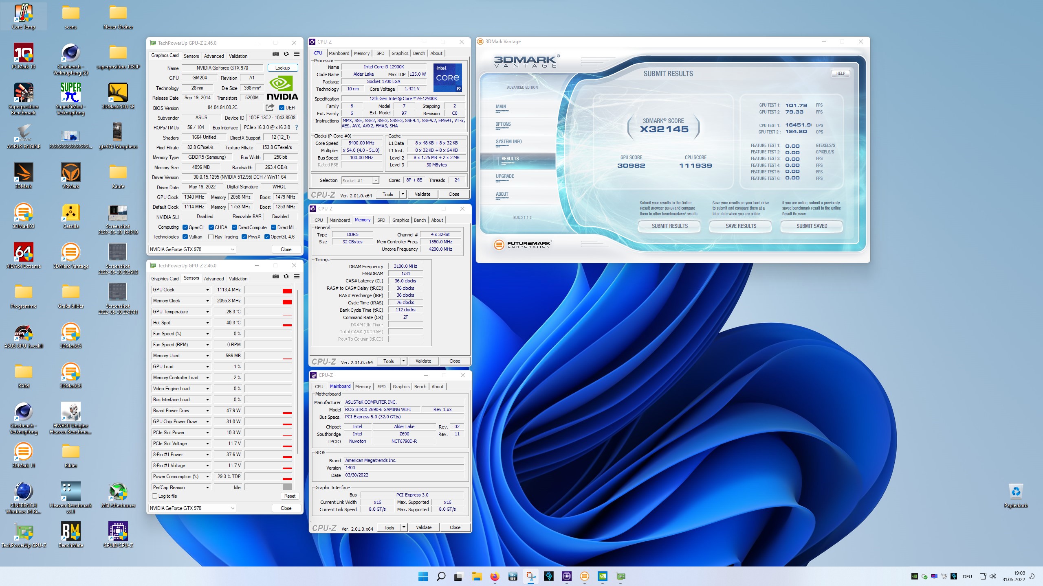Click SUBMIT RESULTS button in 3DMark Vantage
This screenshot has height=586, width=1043.
pos(669,226)
